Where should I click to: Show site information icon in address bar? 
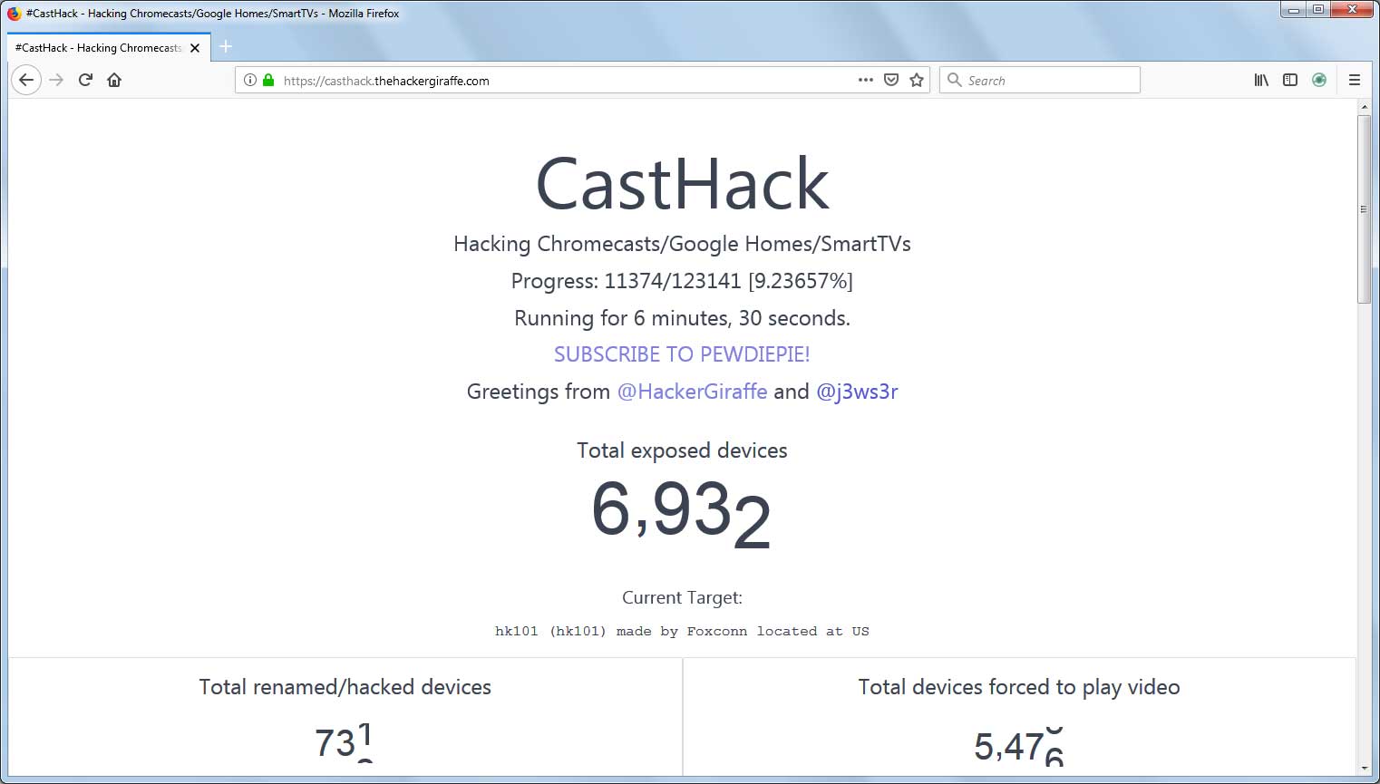[x=250, y=80]
